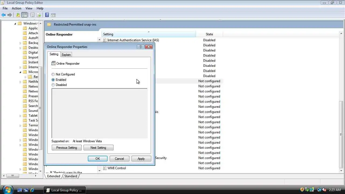Click the Windows Security shield tray icon
Image resolution: width=345 pixels, height=194 pixels.
point(302,190)
